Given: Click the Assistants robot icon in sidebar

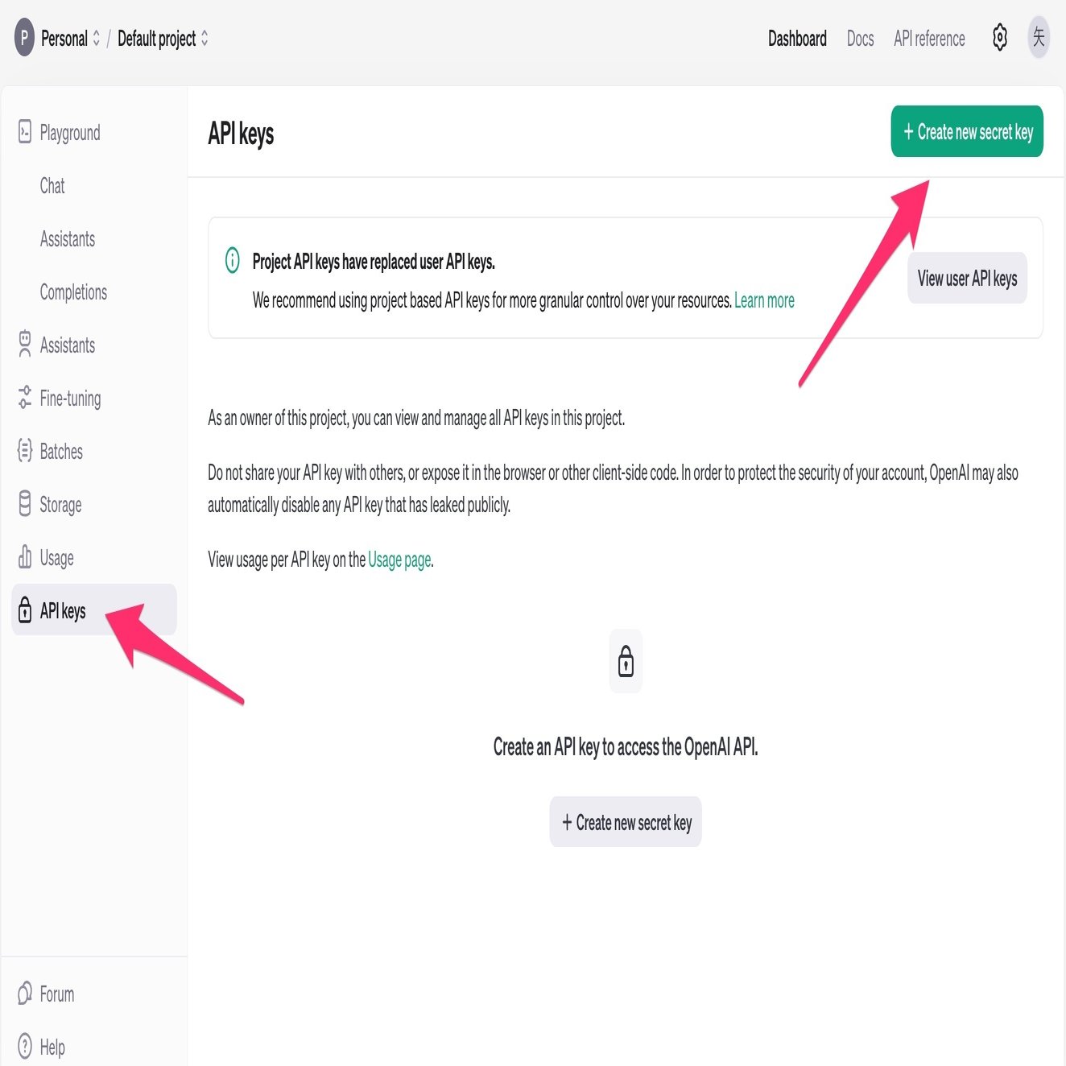Looking at the screenshot, I should pos(25,345).
